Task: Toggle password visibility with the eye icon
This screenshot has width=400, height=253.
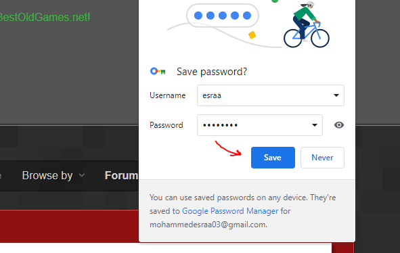Action: coord(339,125)
